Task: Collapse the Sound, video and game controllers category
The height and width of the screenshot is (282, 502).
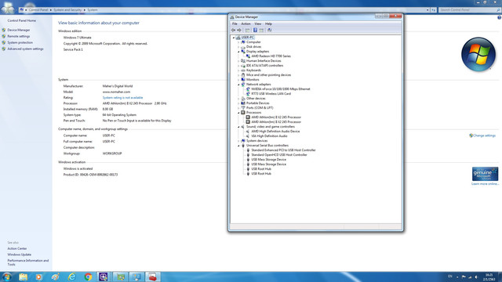Action: (x=238, y=127)
